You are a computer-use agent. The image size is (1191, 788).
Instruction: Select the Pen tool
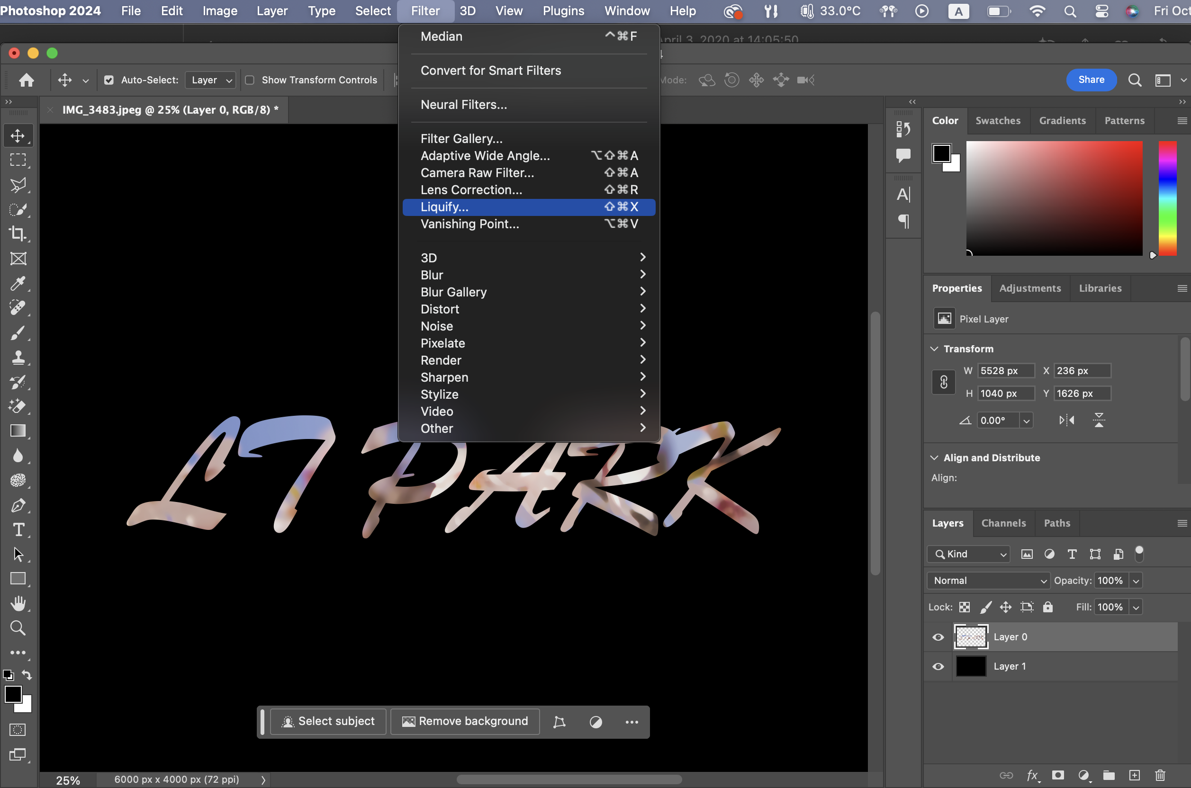click(x=18, y=506)
